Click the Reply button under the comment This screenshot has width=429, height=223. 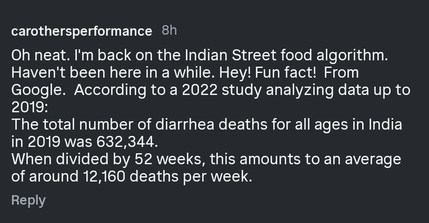pos(28,200)
